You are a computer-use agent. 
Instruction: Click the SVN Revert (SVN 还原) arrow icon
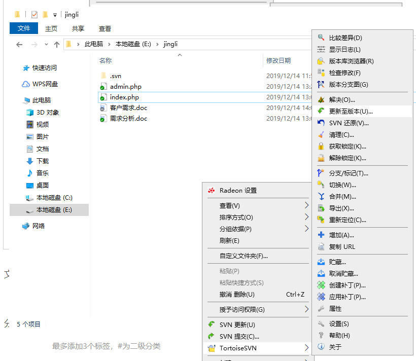tap(321, 123)
